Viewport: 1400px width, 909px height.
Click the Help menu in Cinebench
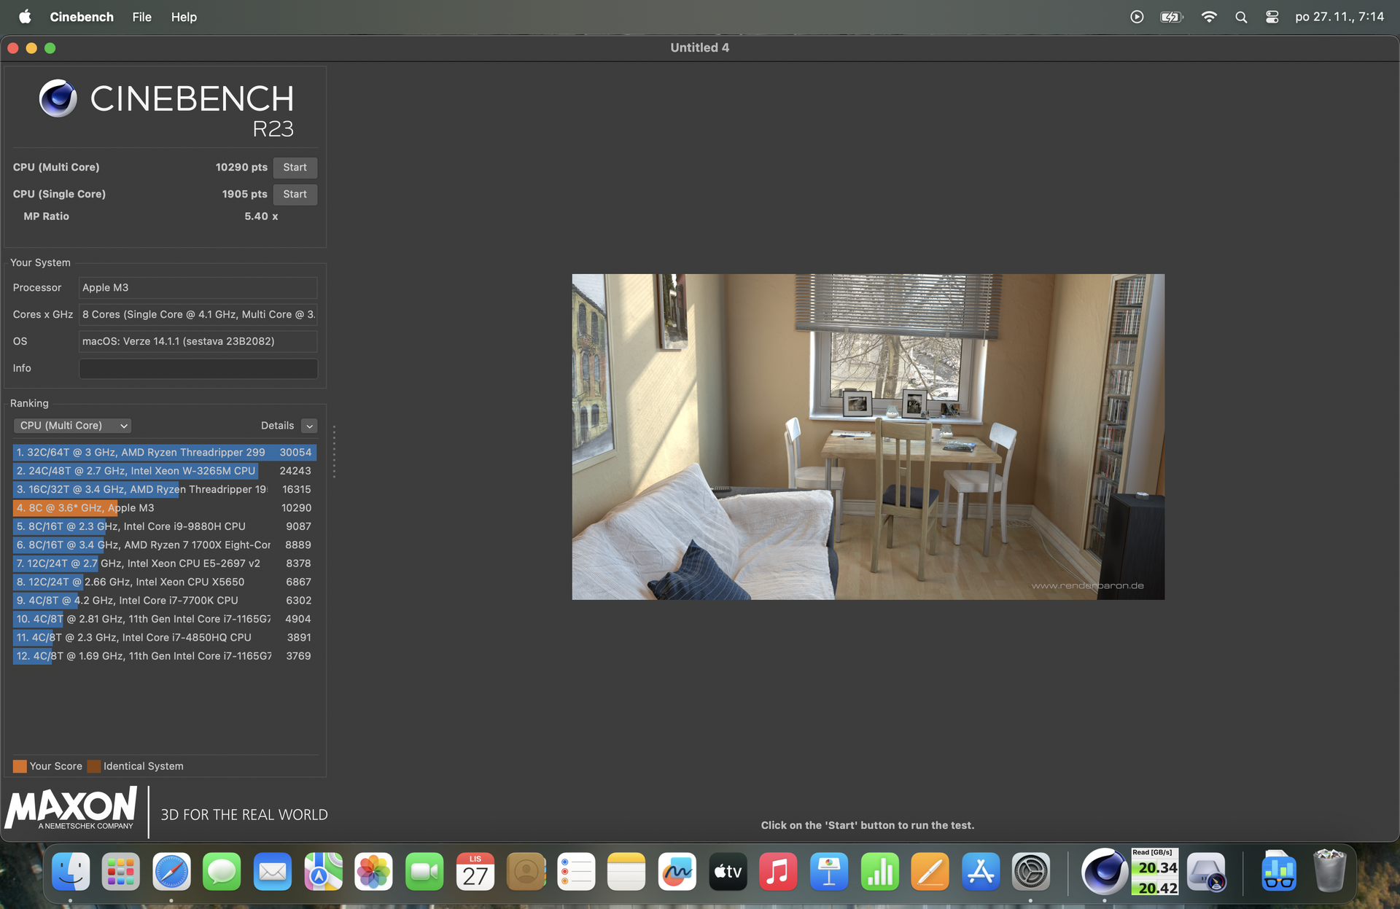184,16
